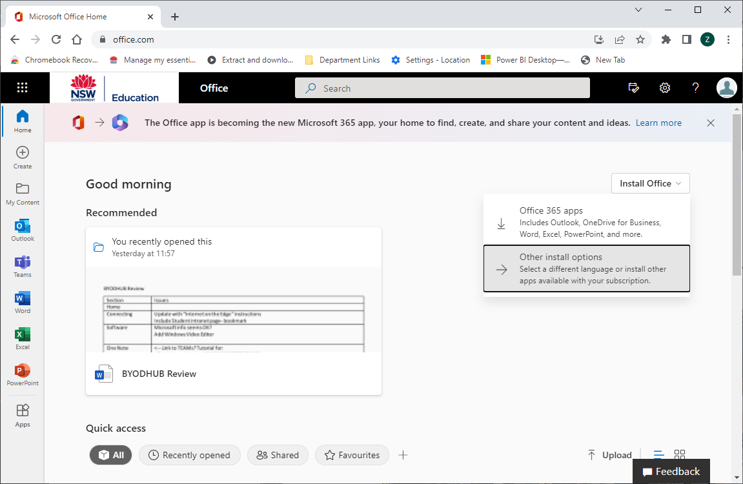743x484 pixels.
Task: Launch Word from the sidebar
Action: [x=23, y=302]
